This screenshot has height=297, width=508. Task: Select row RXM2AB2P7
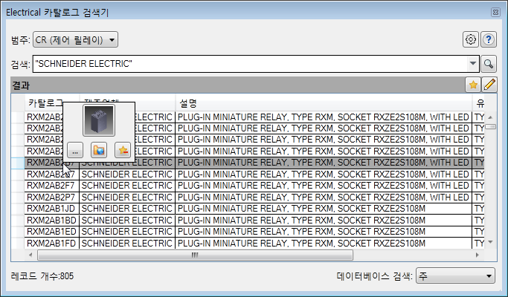[51, 197]
